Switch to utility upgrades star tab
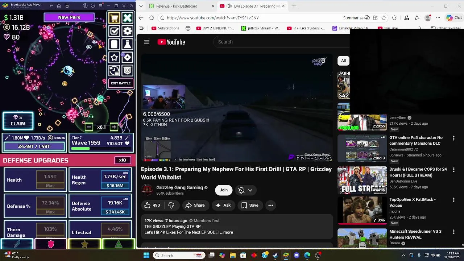This screenshot has height=261, width=464. pos(84,244)
